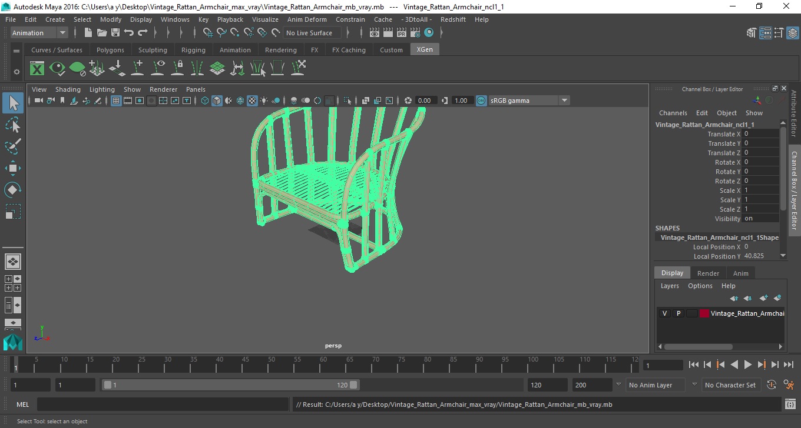
Task: Click the XGen preview eye icon
Action: point(57,68)
